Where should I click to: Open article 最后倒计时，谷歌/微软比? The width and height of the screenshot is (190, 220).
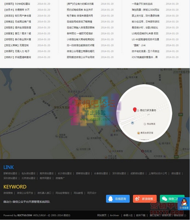point(145,28)
